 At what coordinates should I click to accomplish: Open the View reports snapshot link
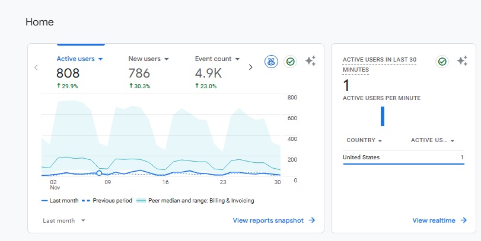click(x=273, y=220)
